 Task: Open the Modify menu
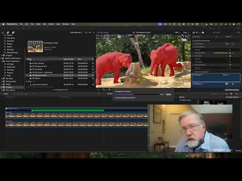(51, 24)
